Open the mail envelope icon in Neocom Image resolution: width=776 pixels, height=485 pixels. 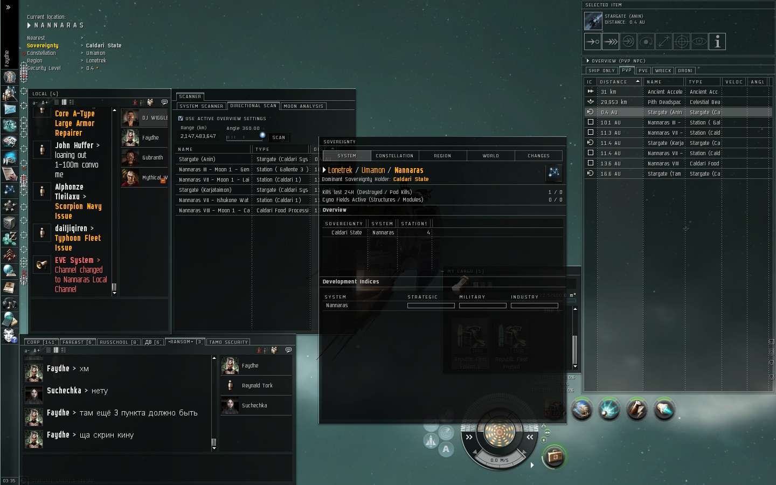click(x=9, y=109)
